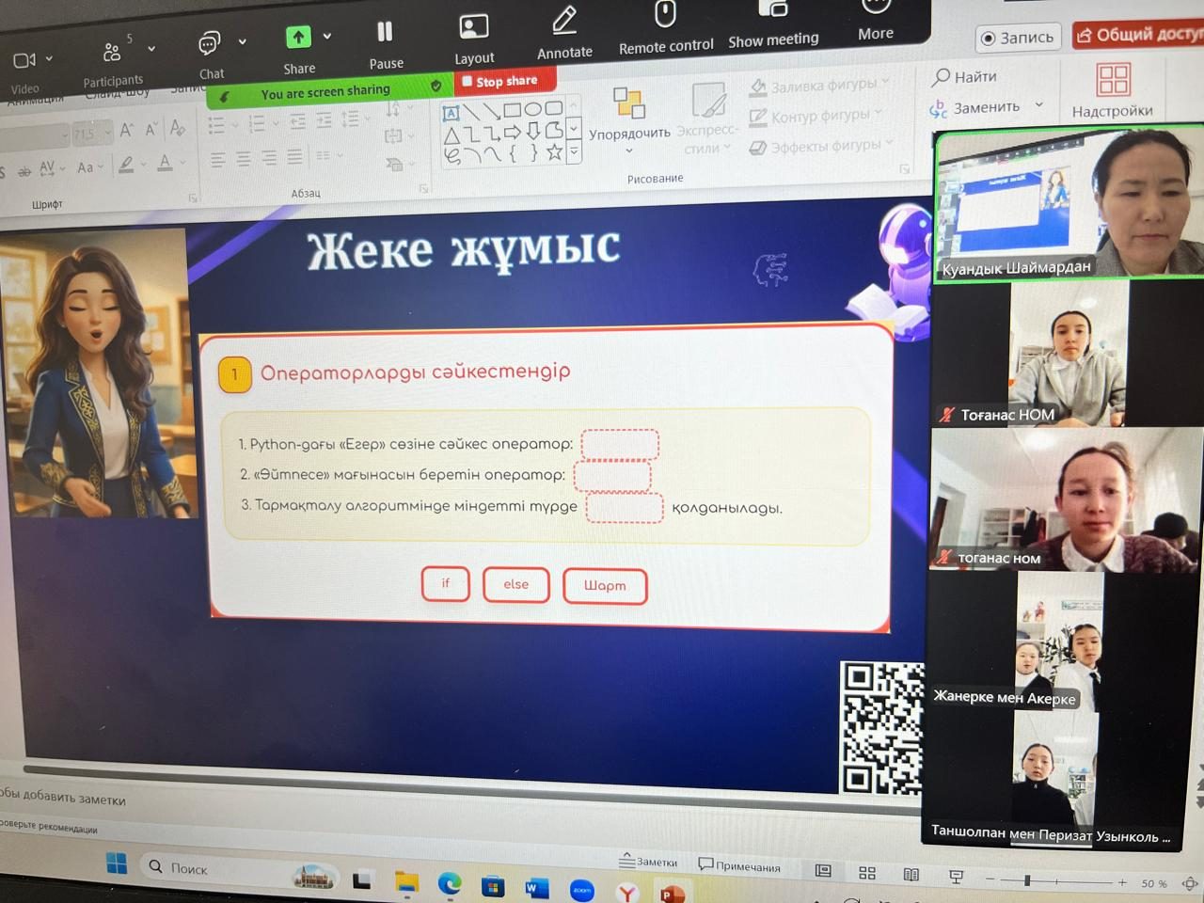The width and height of the screenshot is (1204, 903).
Task: Toggle the Заметки notes pane
Action: 648,862
